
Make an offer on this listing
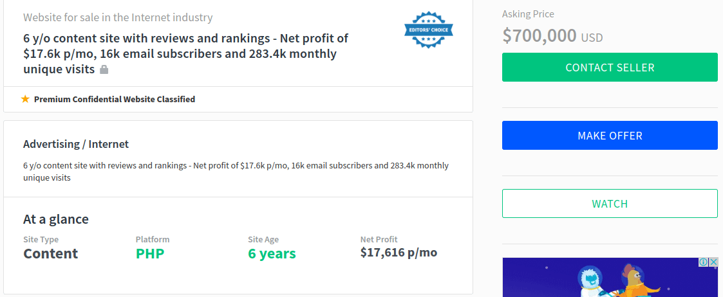610,136
